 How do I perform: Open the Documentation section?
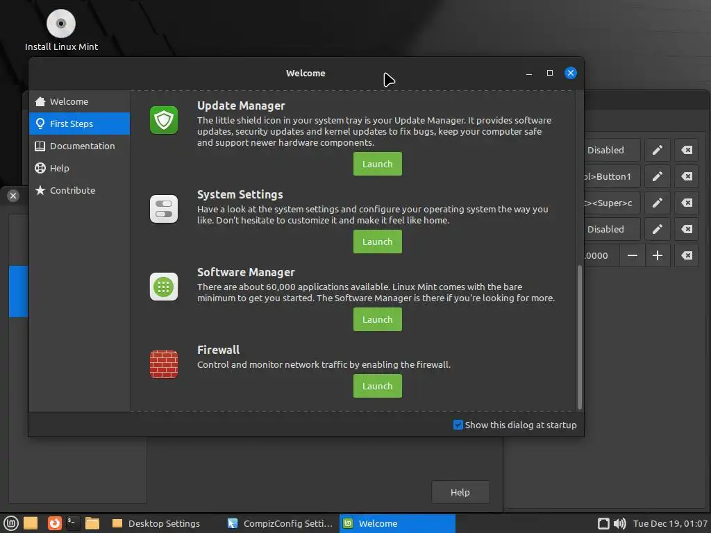[79, 146]
